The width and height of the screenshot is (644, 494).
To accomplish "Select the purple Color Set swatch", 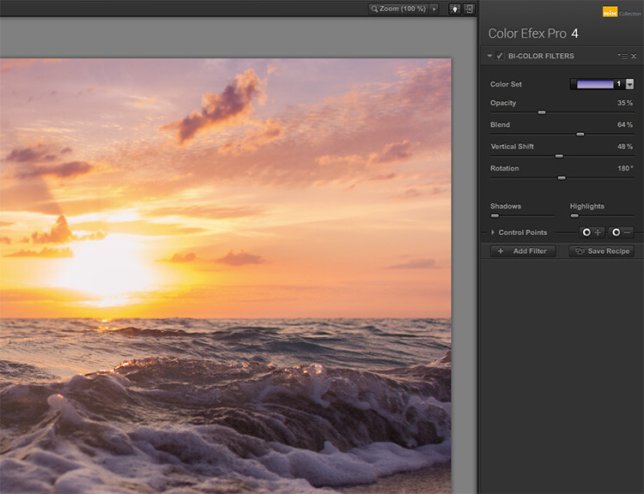I will pos(595,84).
